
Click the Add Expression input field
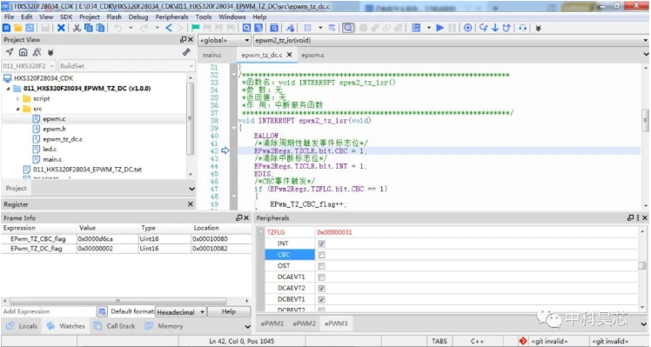pyautogui.click(x=48, y=311)
